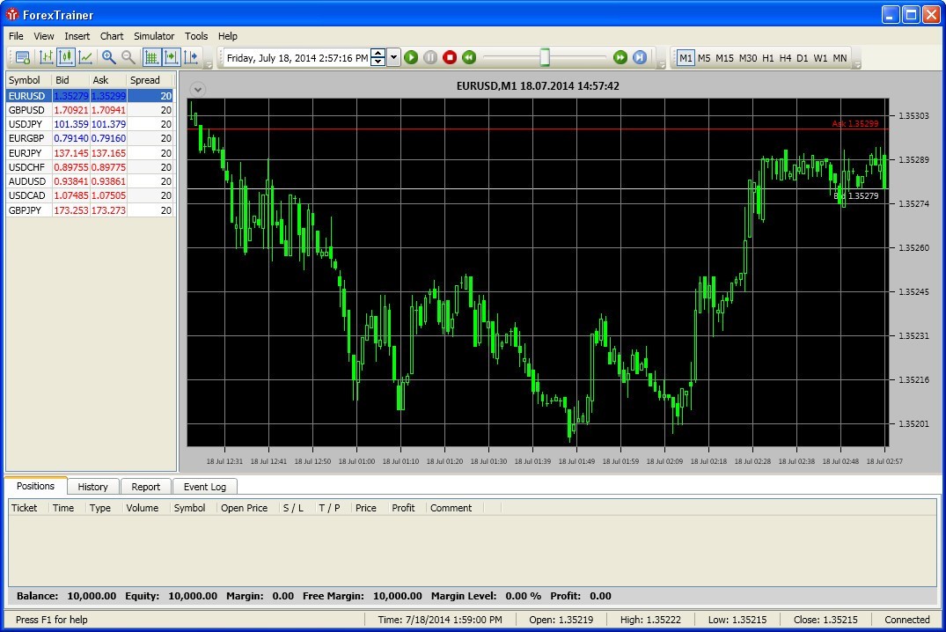Select the EURGBP symbol row
This screenshot has width=946, height=632.
point(90,138)
